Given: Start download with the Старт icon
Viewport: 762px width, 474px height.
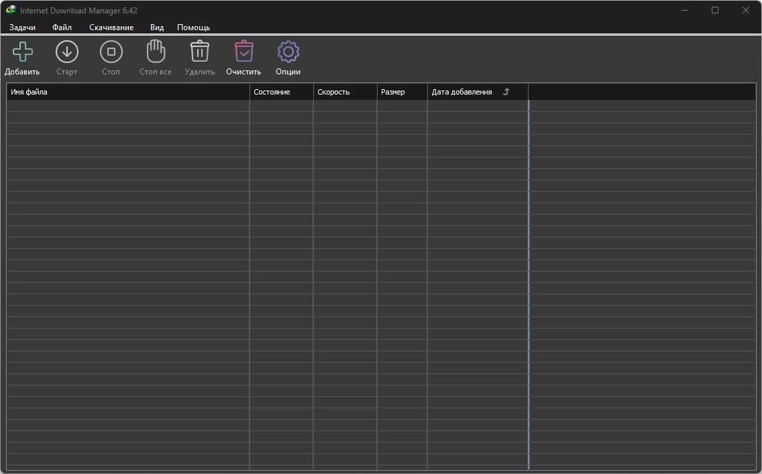Looking at the screenshot, I should [x=67, y=52].
